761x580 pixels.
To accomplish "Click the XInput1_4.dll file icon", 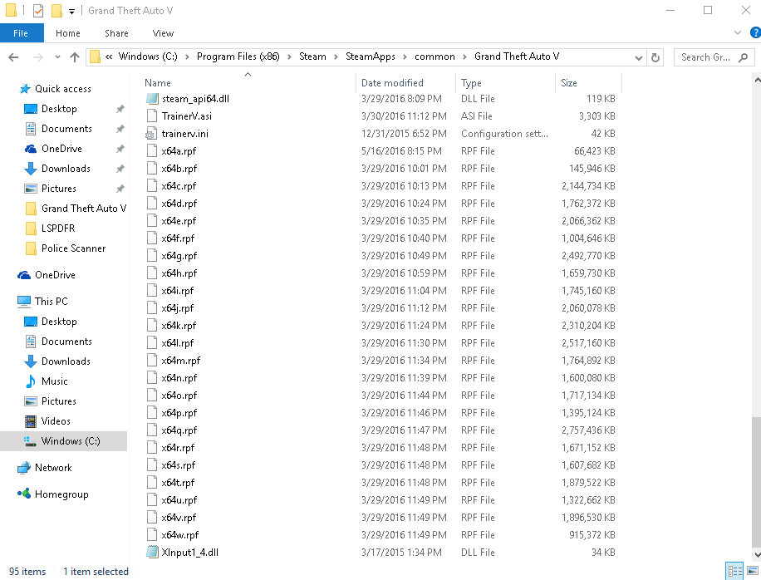I will (x=152, y=553).
